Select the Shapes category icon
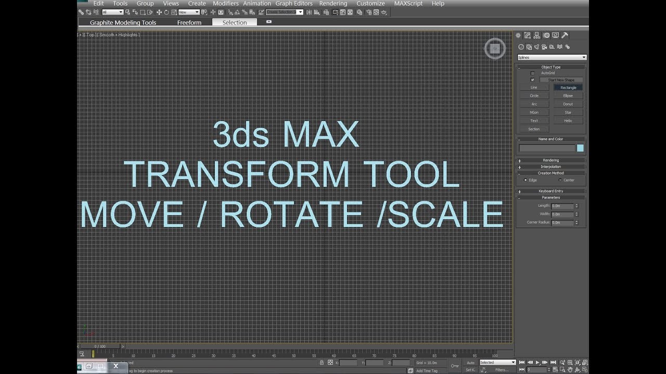The height and width of the screenshot is (374, 666). [529, 47]
